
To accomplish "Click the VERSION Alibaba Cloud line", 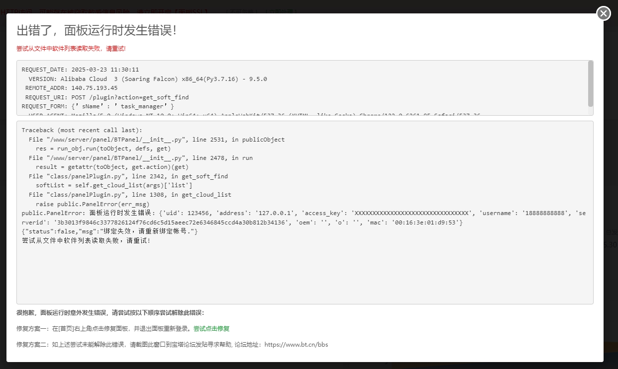I will tap(148, 79).
